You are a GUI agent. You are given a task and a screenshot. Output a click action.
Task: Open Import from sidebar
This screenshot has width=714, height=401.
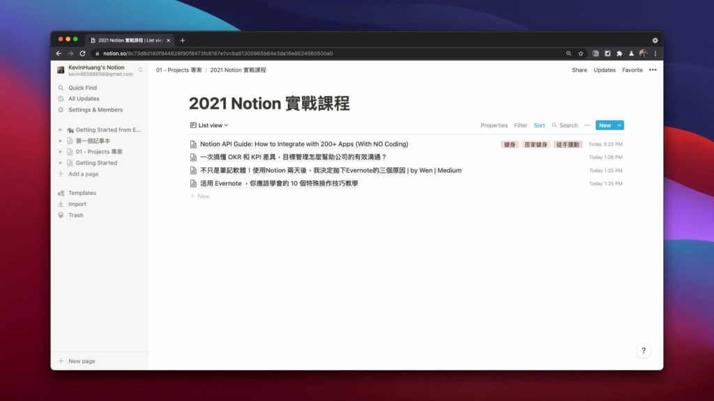(77, 204)
